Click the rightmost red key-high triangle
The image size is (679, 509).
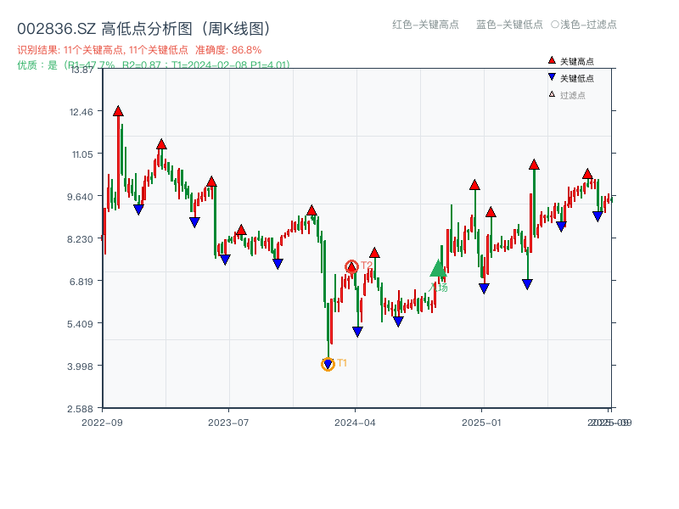[587, 174]
